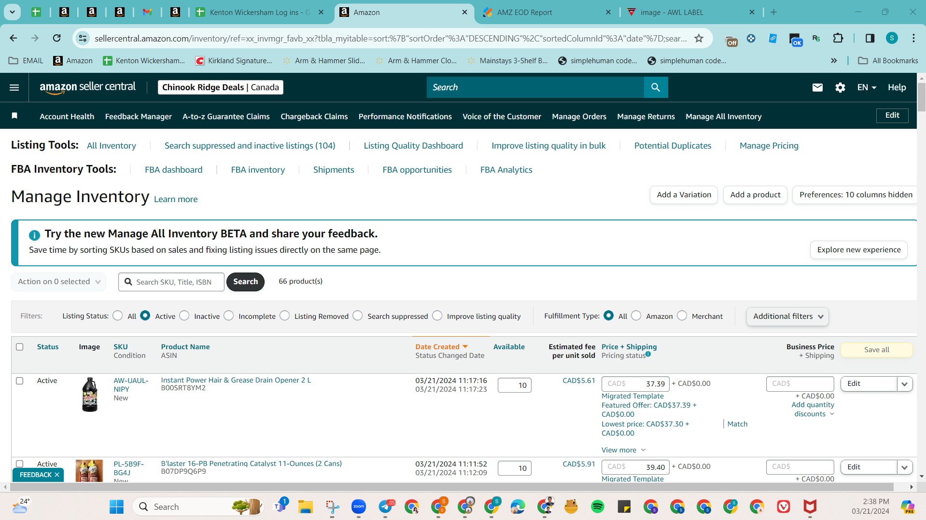Image resolution: width=926 pixels, height=520 pixels.
Task: Open the All Bookmarks folder
Action: [x=888, y=60]
